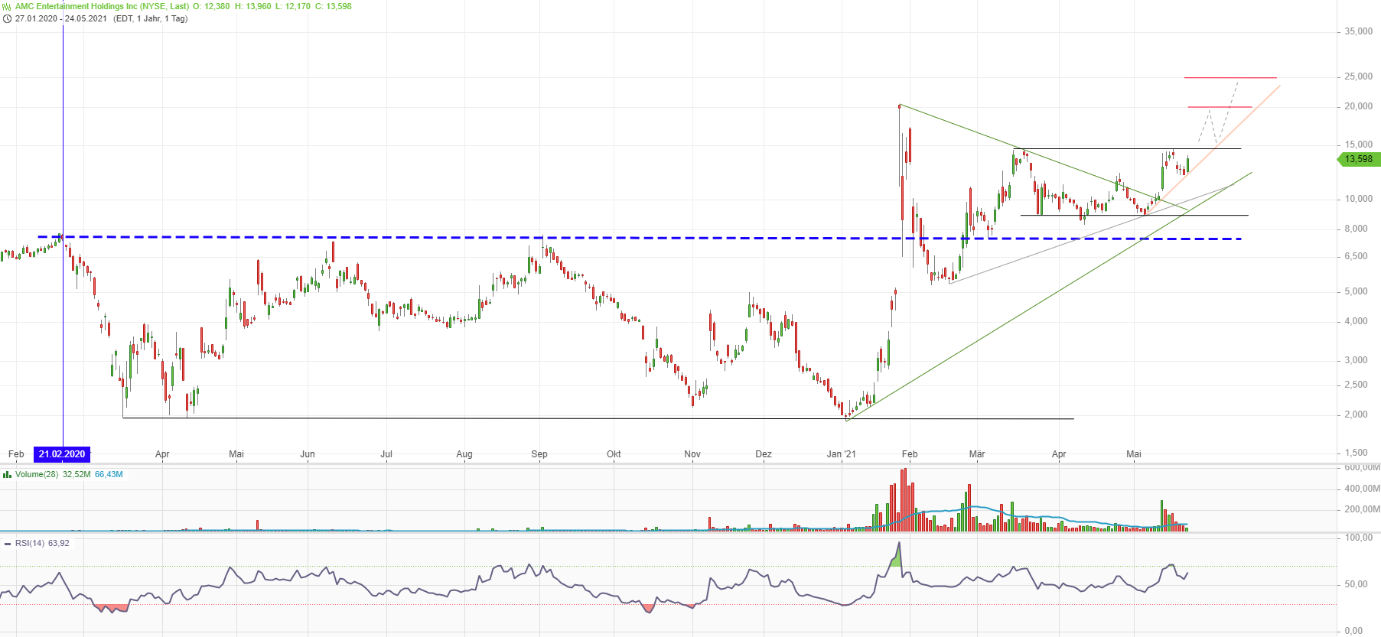Click the 50,00 RSI axis label
This screenshot has height=637, width=1381.
point(1354,585)
